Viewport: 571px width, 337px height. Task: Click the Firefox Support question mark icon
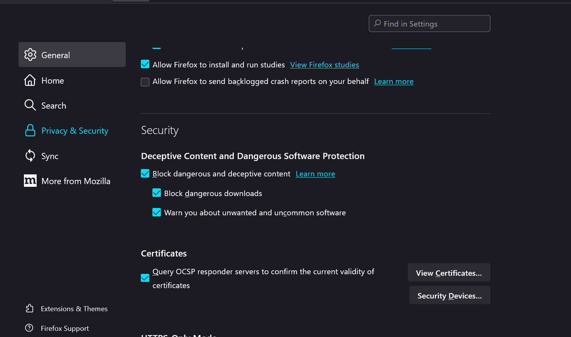[29, 328]
